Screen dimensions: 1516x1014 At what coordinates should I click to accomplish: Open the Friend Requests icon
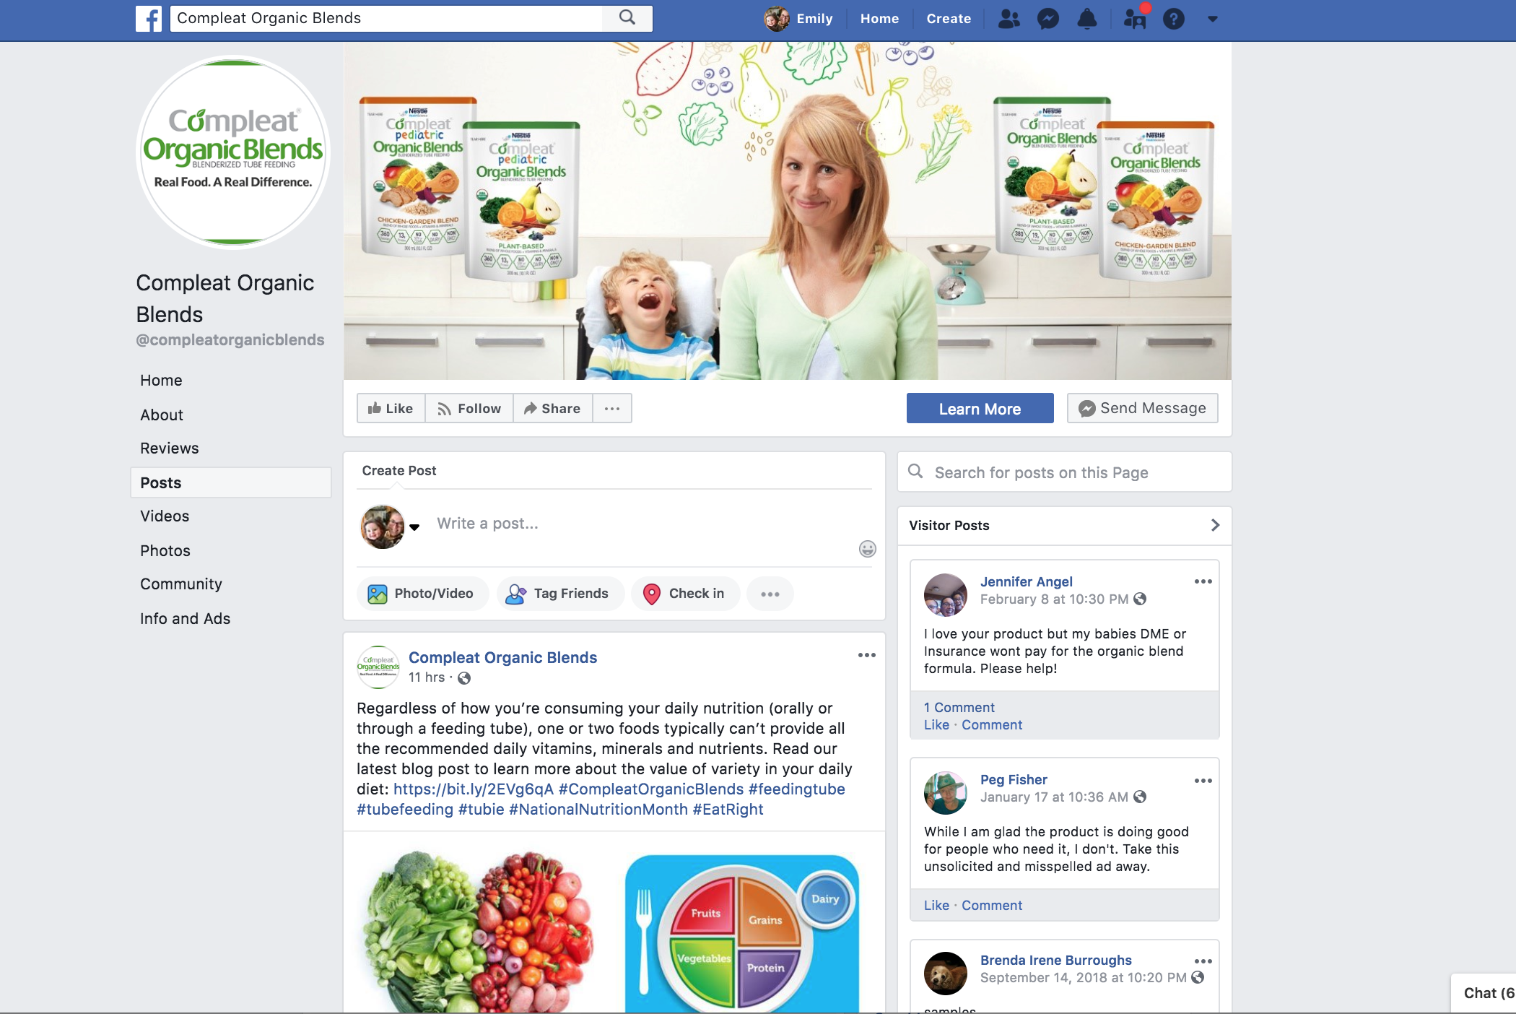[x=1009, y=19]
